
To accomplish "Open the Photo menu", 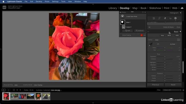I will tap(47, 1).
